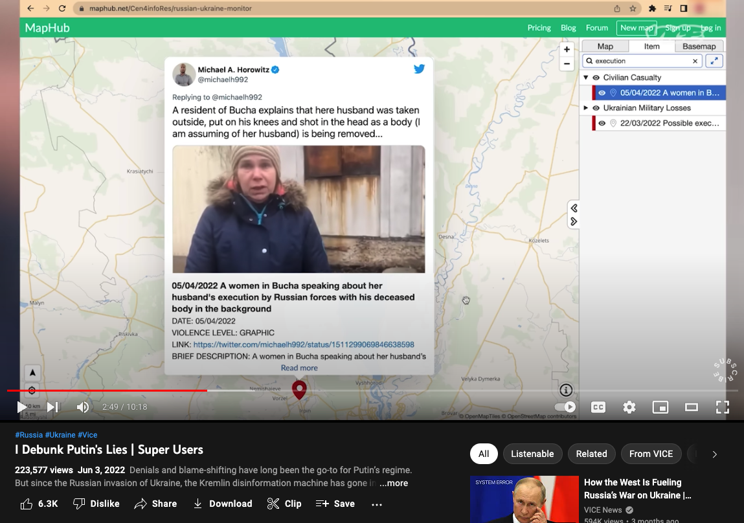Select the 22/03/2022 Possible exec… item

pos(659,123)
